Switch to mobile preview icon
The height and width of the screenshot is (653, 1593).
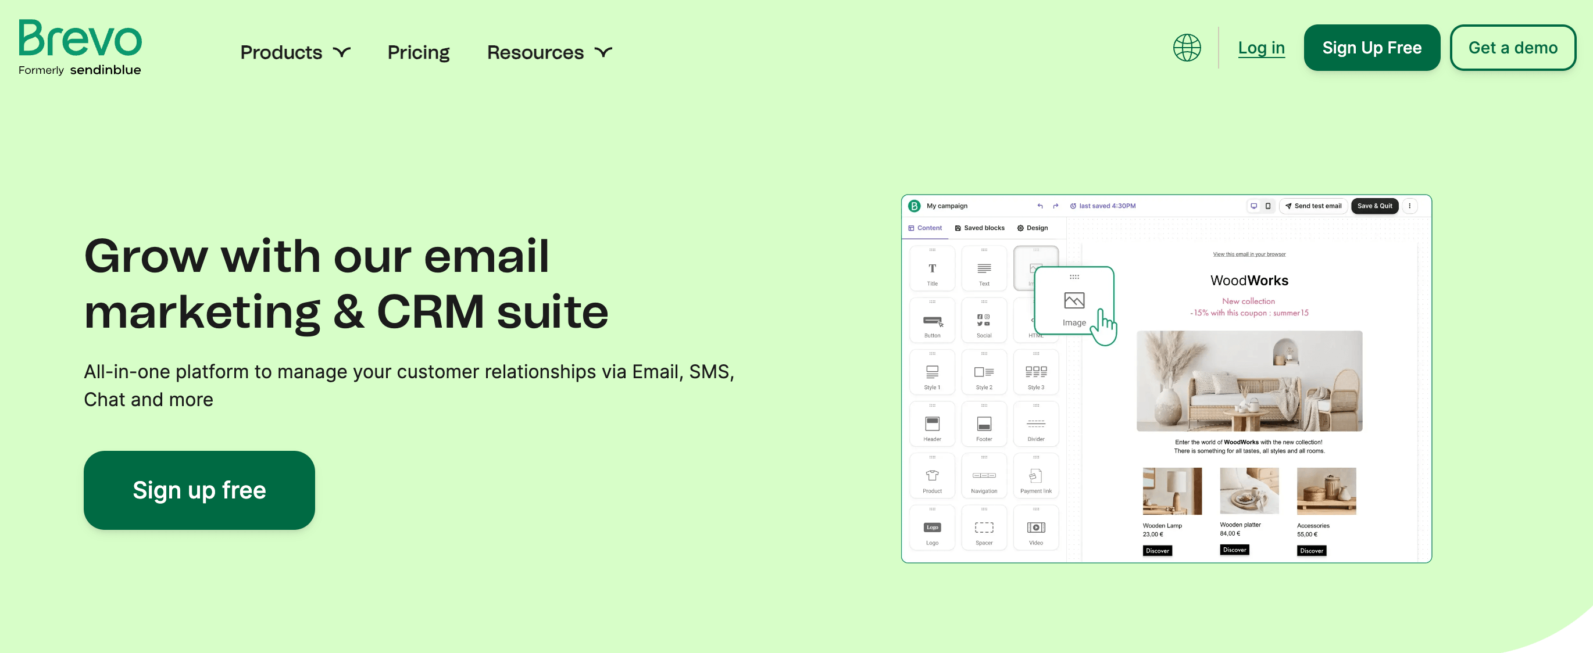(x=1268, y=206)
